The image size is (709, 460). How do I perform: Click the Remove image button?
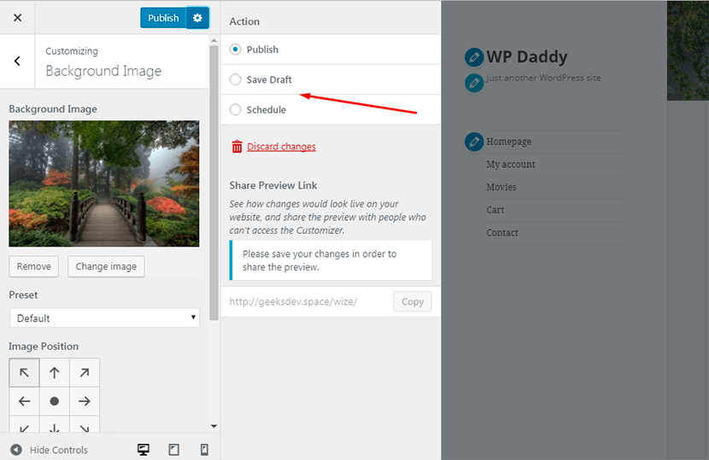[x=34, y=266]
